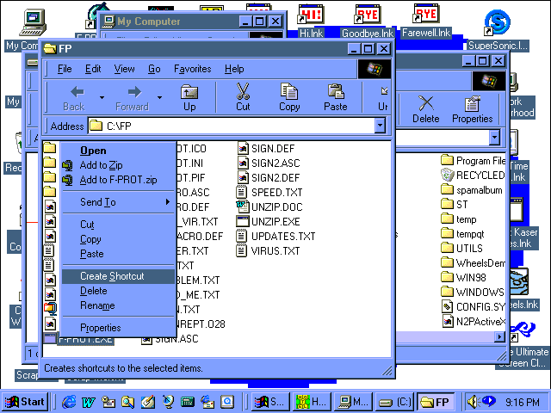Choose Properties from the context menu
This screenshot has width=551, height=413.
click(x=118, y=328)
